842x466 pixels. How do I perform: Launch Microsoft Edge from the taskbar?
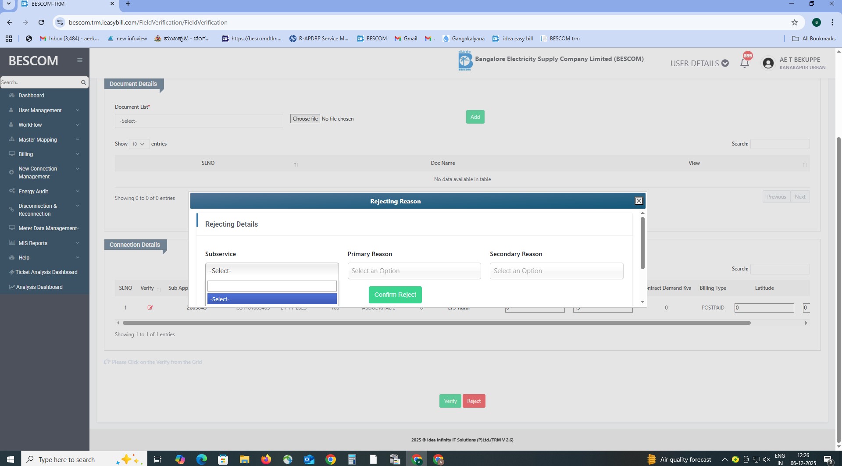(201, 459)
